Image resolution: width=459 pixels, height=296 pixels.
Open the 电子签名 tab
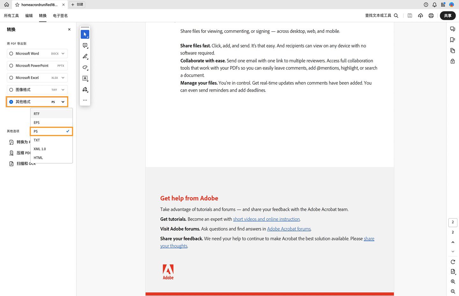pyautogui.click(x=60, y=16)
